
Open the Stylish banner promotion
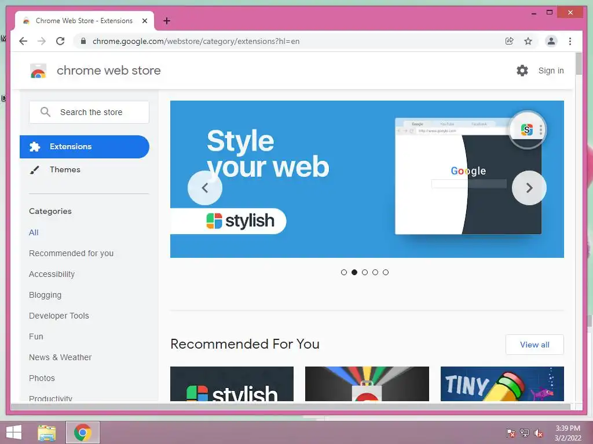pos(367,179)
